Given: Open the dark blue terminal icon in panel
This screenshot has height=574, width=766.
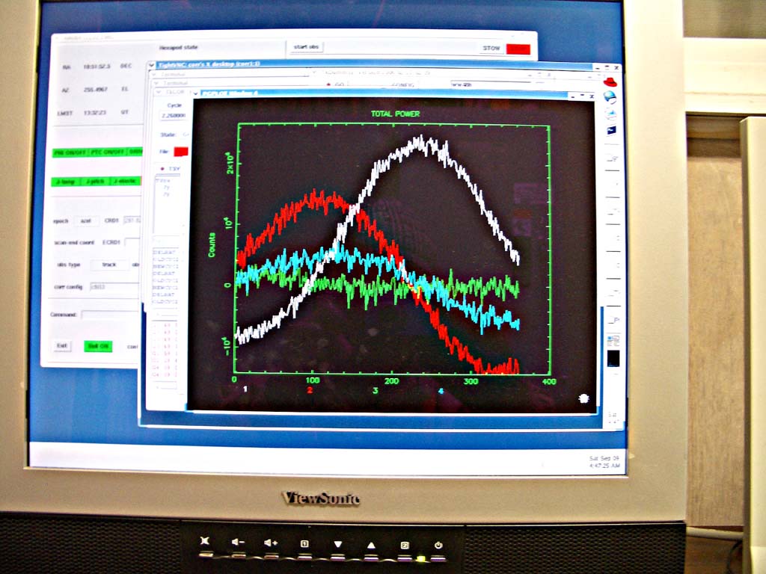Looking at the screenshot, I should [x=611, y=130].
